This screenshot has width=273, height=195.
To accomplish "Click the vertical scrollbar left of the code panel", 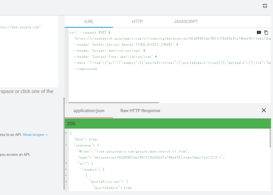I will (64, 143).
